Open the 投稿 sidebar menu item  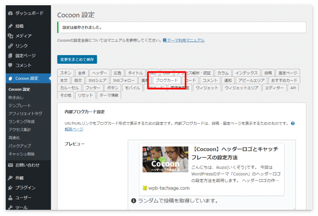click(x=28, y=26)
